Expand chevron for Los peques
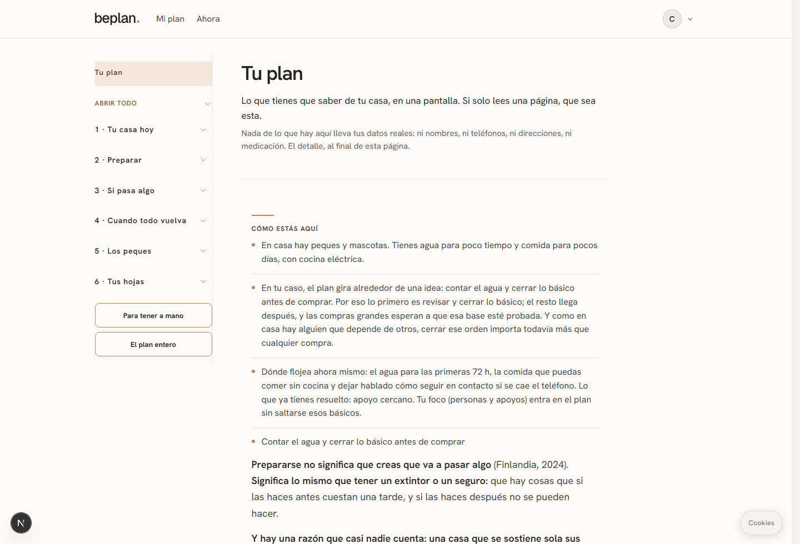 coord(203,251)
